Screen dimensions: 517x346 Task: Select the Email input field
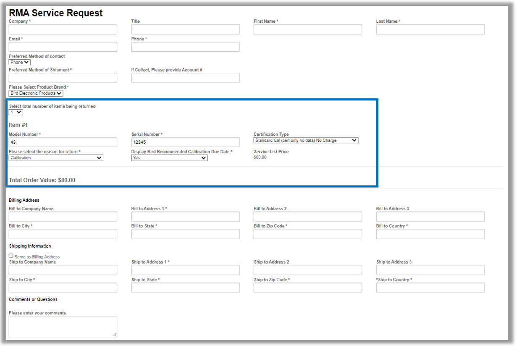(63, 47)
